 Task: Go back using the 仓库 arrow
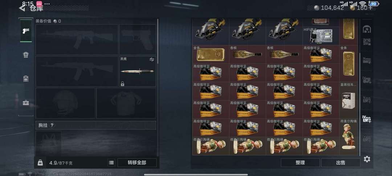[22, 8]
